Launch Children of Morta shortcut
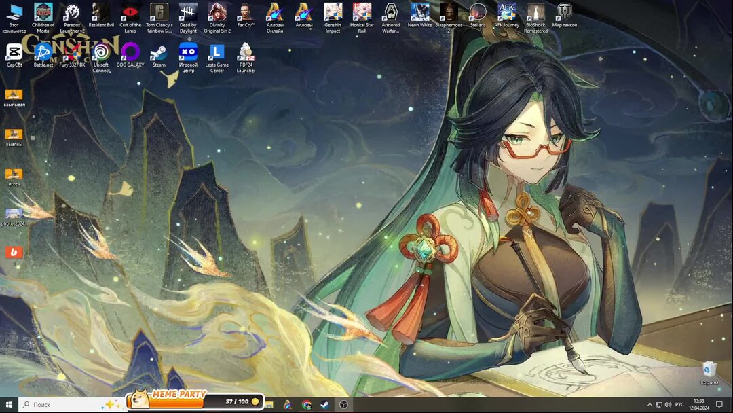Screen dimensions: 733x413 [x=43, y=18]
